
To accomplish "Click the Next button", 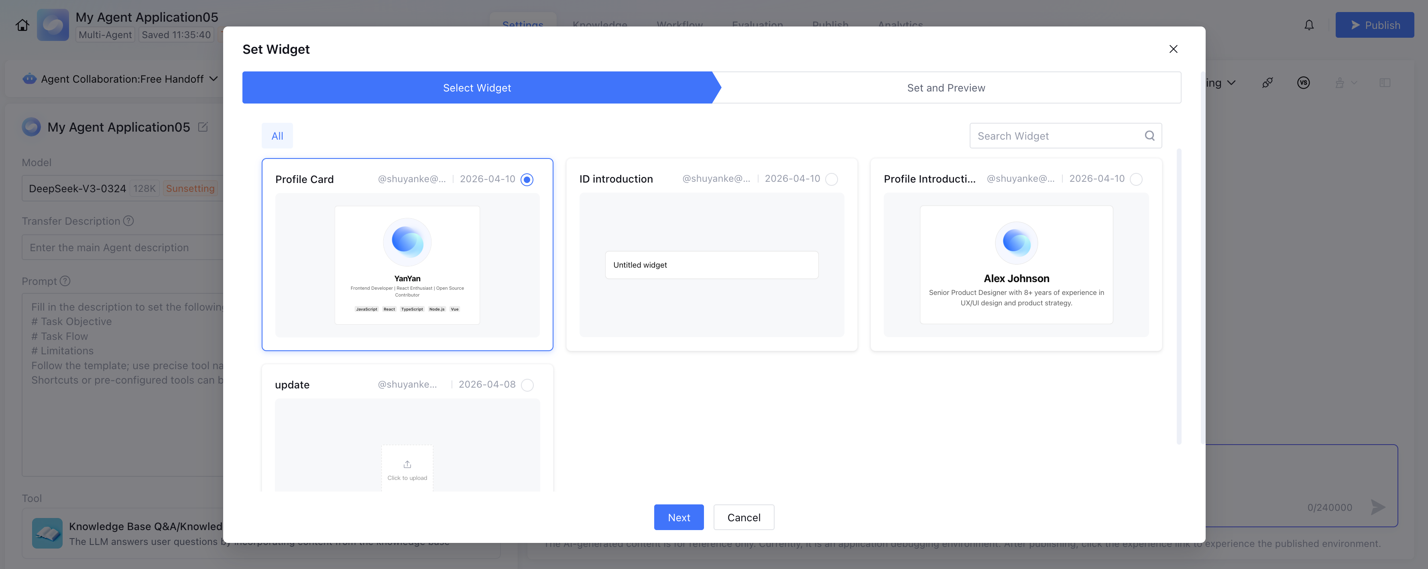I will 679,517.
